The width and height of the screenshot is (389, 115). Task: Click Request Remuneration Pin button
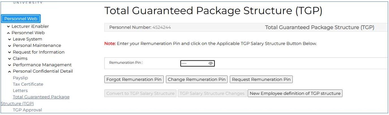[x=261, y=79]
